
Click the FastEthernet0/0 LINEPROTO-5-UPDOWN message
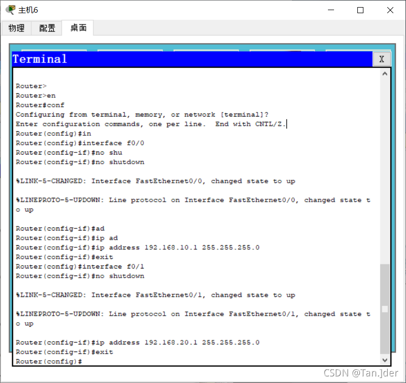pyautogui.click(x=193, y=205)
